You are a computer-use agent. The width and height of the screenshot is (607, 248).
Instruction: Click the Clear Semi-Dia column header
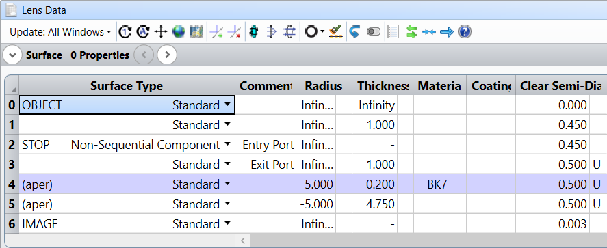pyautogui.click(x=560, y=86)
